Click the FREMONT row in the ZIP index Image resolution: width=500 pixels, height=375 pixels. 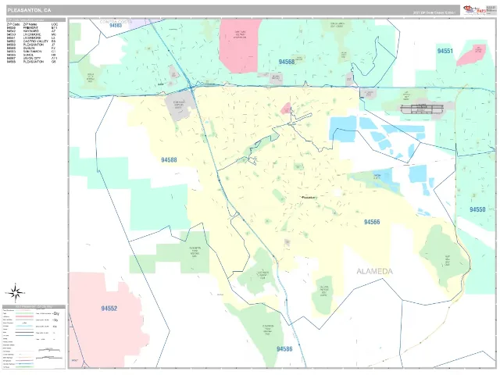[x=32, y=28]
